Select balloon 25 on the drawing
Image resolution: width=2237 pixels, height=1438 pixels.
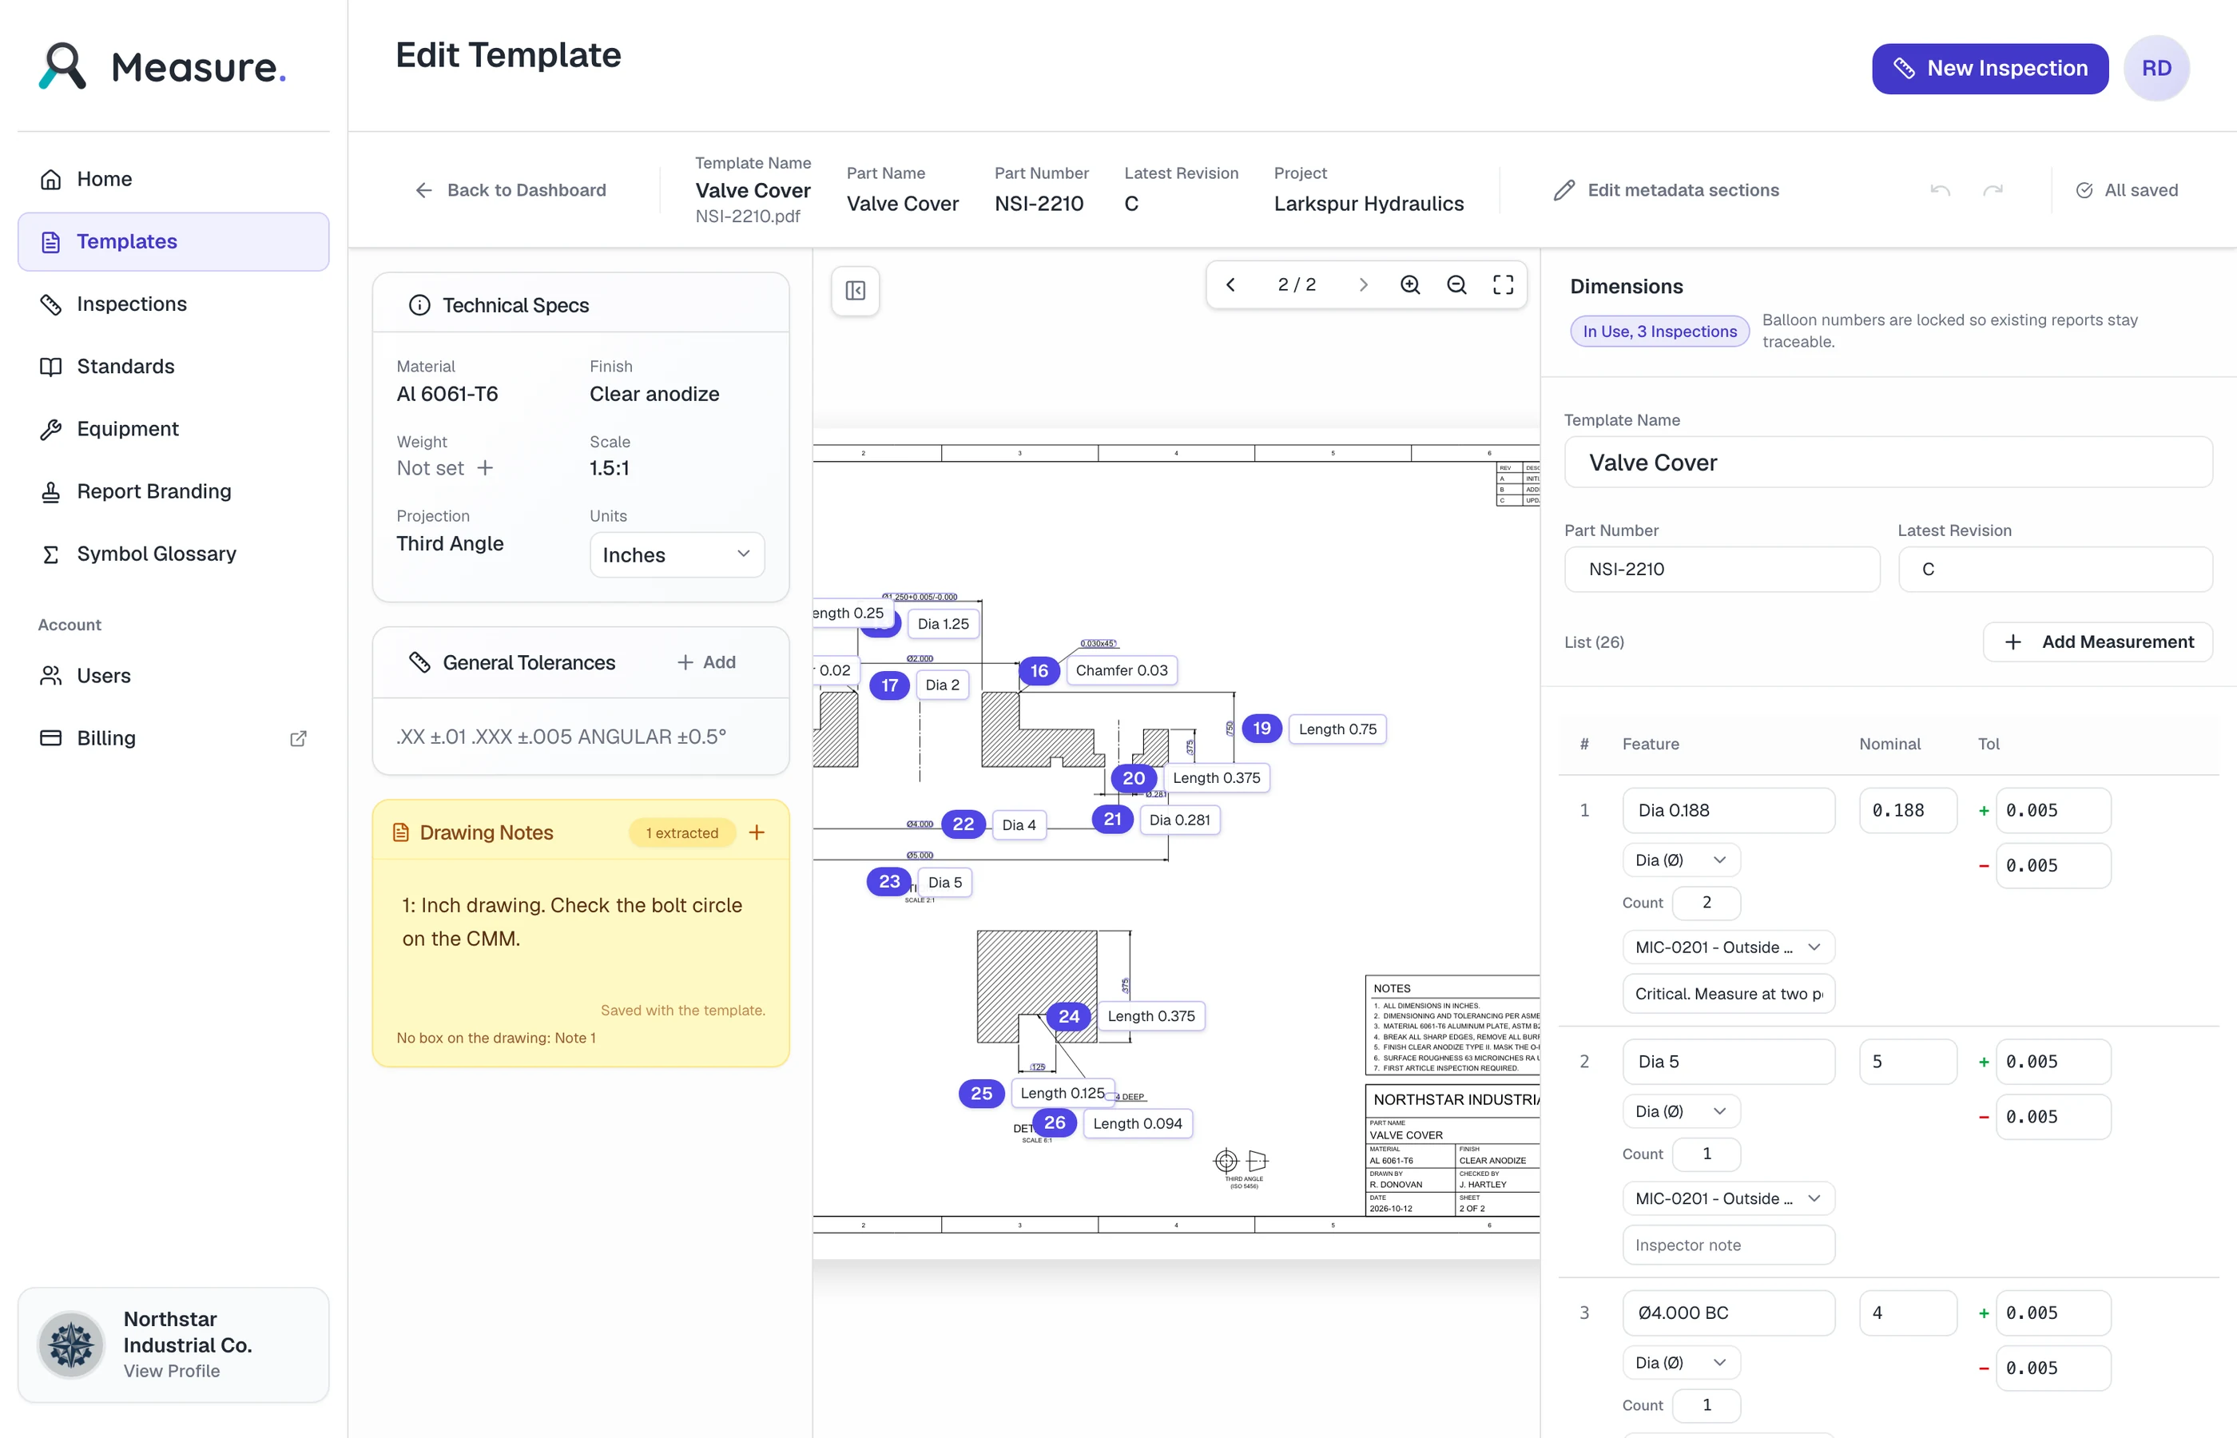(981, 1093)
